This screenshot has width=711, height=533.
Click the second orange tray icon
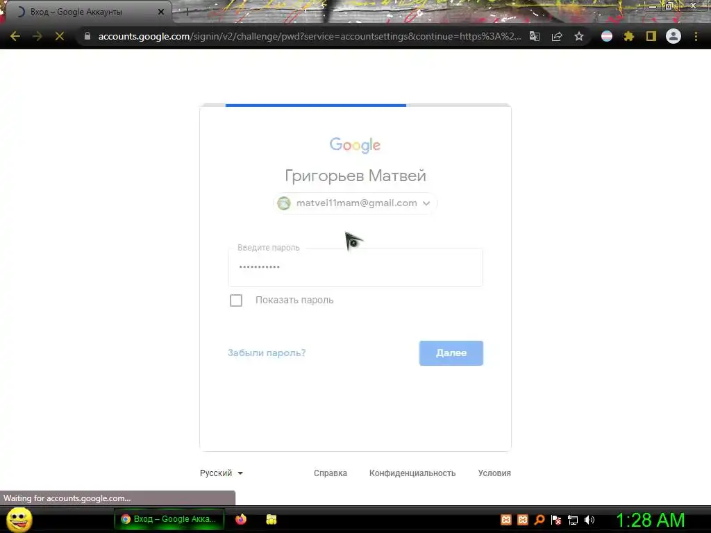click(523, 520)
